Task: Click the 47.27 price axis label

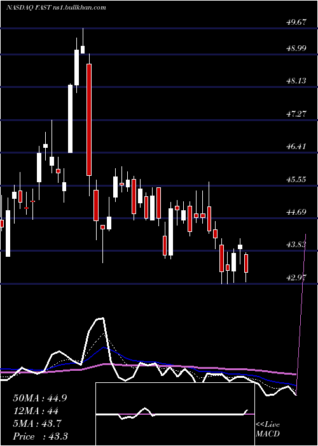Action: pyautogui.click(x=297, y=114)
